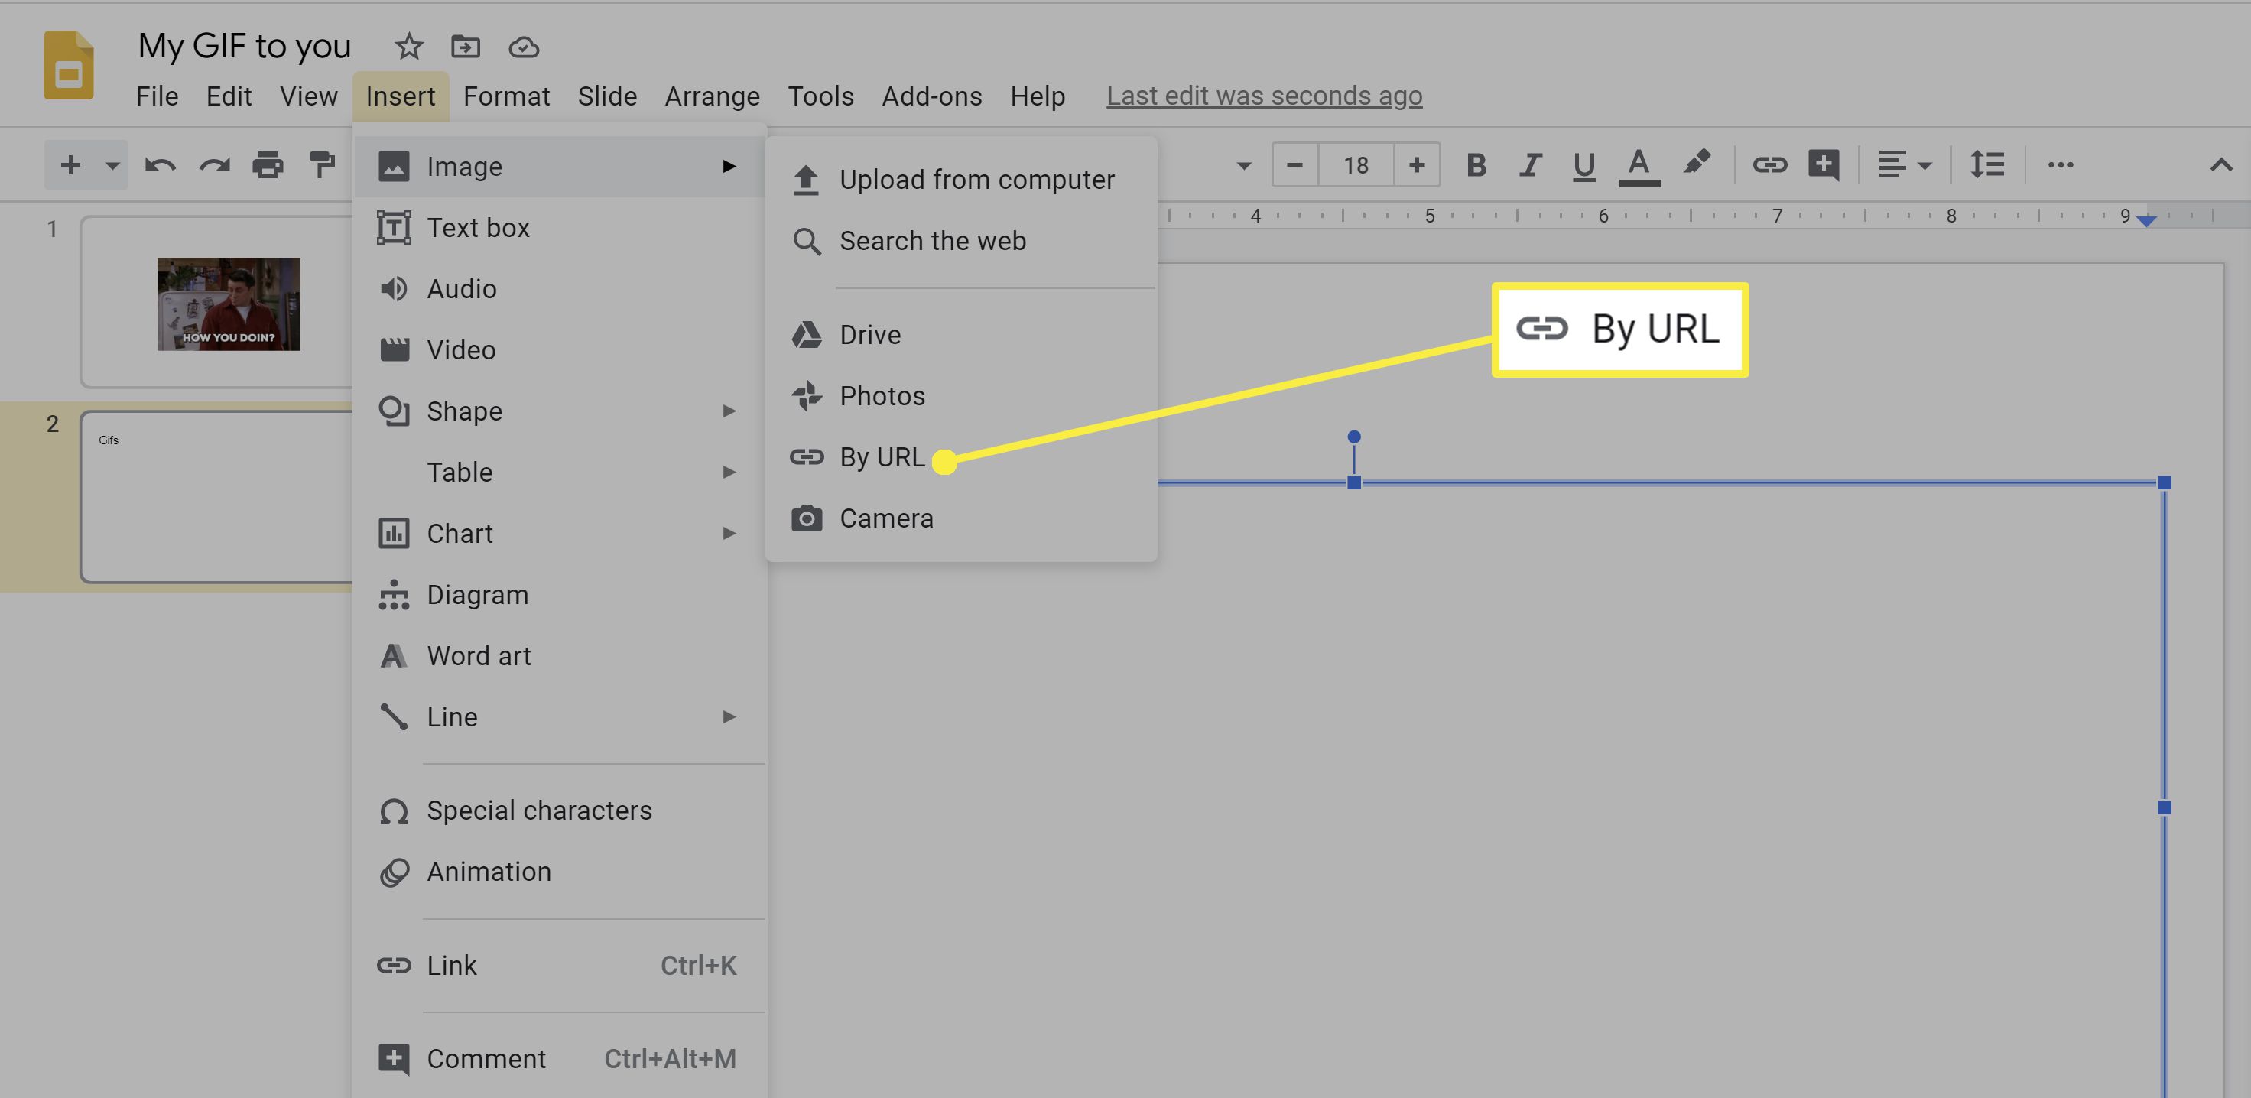Click the font size decrease stepper

1292,164
